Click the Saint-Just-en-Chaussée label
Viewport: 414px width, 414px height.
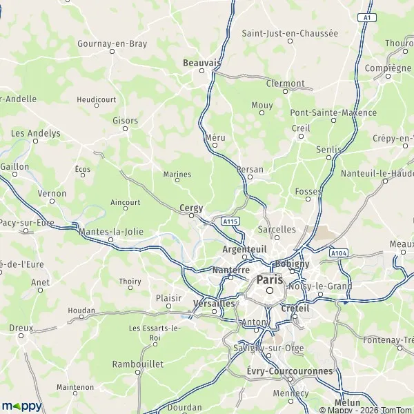(x=290, y=34)
